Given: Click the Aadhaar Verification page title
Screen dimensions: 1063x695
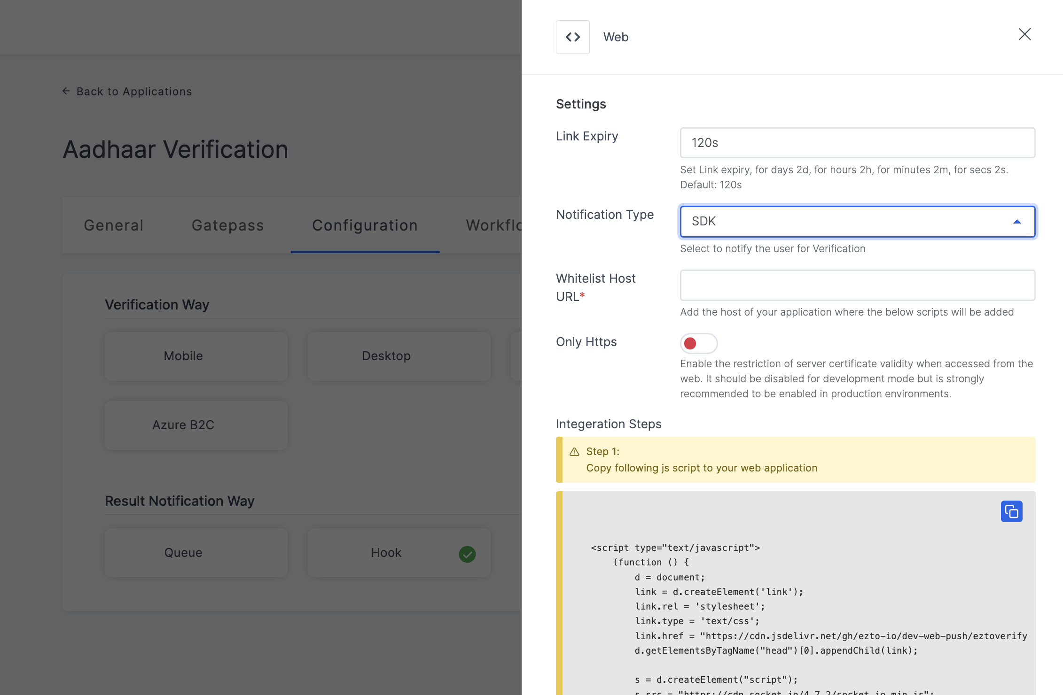Looking at the screenshot, I should 175,149.
